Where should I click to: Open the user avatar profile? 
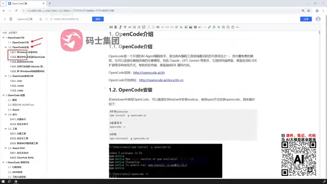pos(318,19)
